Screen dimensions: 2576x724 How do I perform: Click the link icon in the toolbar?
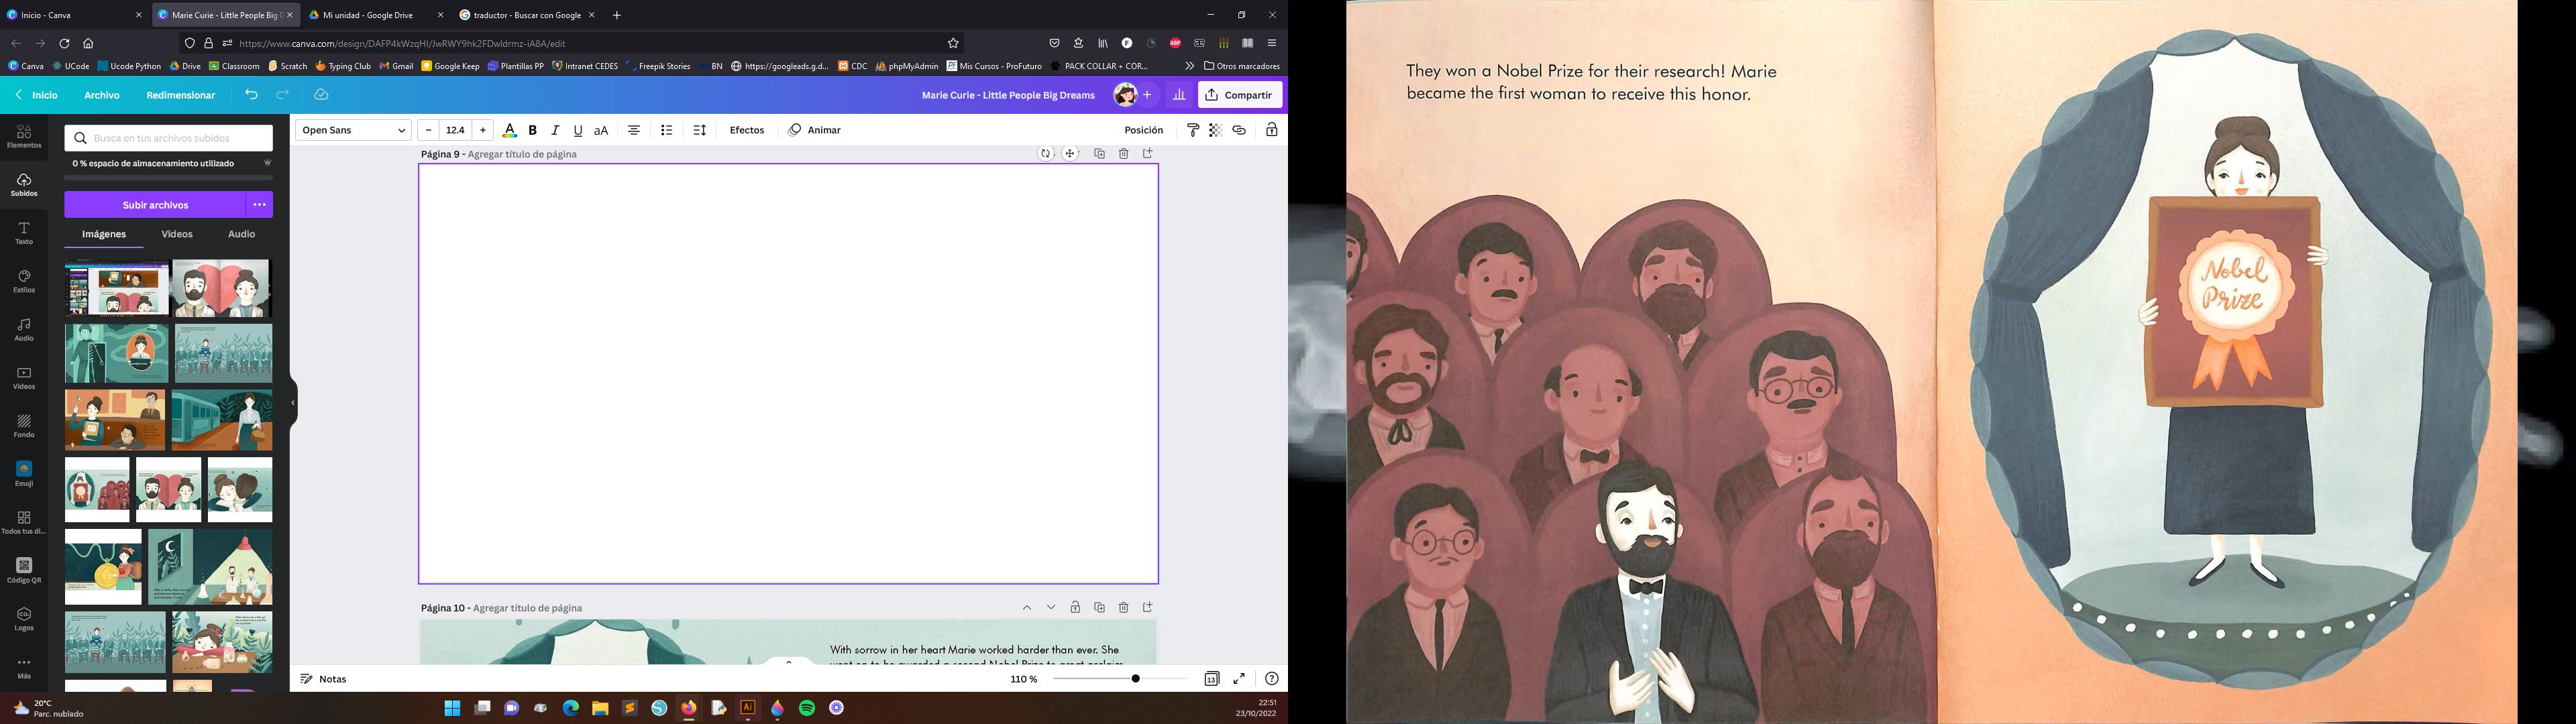pyautogui.click(x=1239, y=130)
